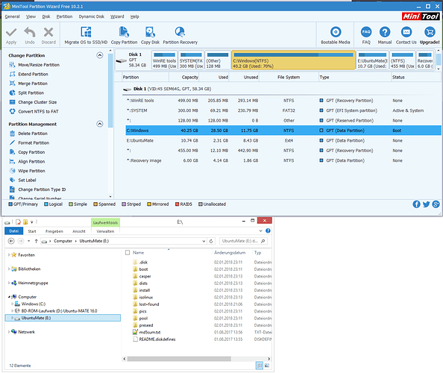Click Explorer help question mark icon

[x=268, y=231]
